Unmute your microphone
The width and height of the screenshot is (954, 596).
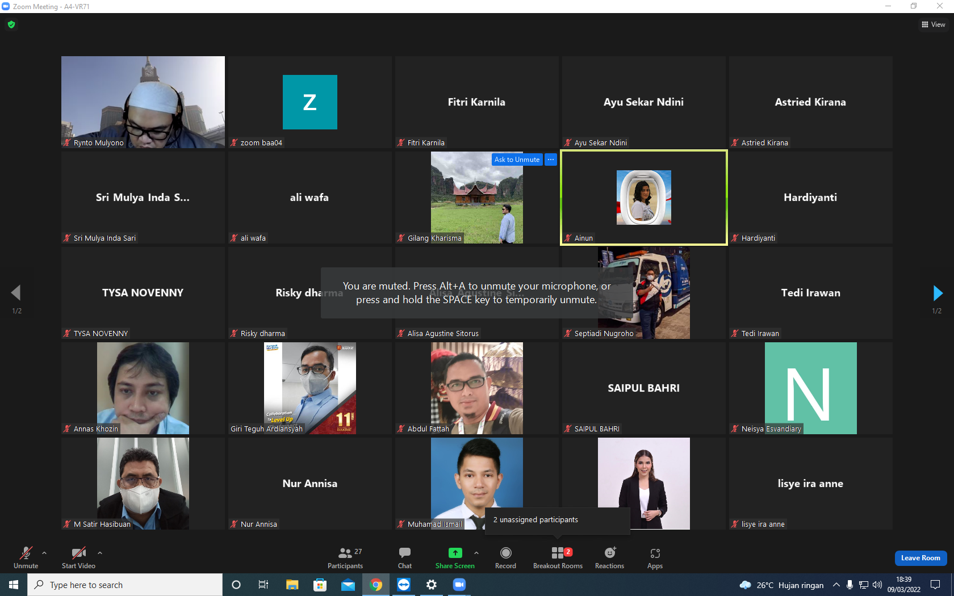coord(26,558)
